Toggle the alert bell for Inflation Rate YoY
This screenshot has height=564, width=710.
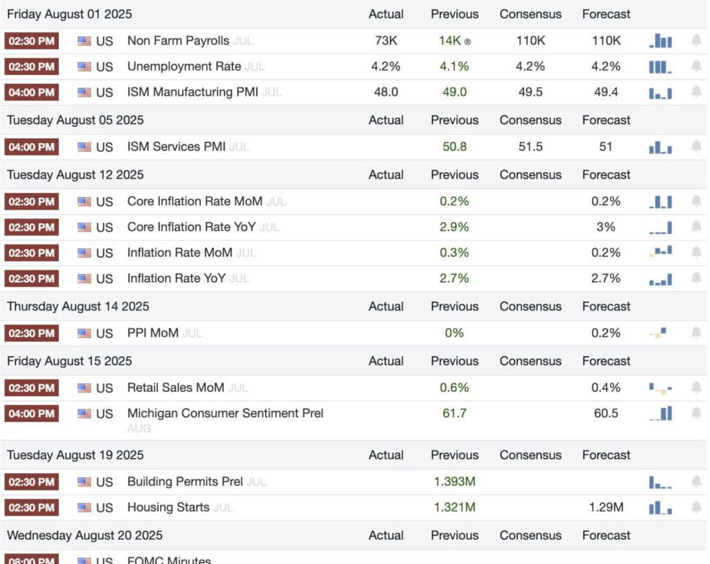tap(696, 278)
